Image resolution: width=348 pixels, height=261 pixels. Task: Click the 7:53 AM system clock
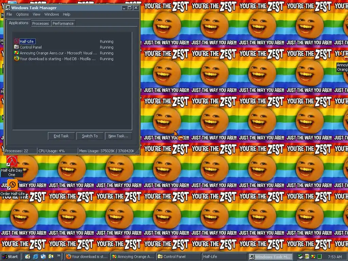335,257
